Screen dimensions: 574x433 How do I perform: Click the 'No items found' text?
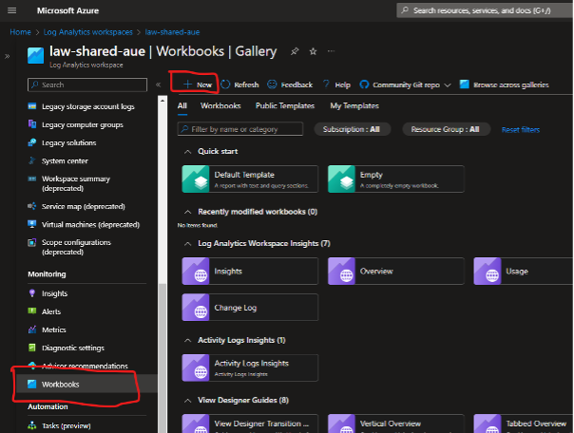pos(198,225)
